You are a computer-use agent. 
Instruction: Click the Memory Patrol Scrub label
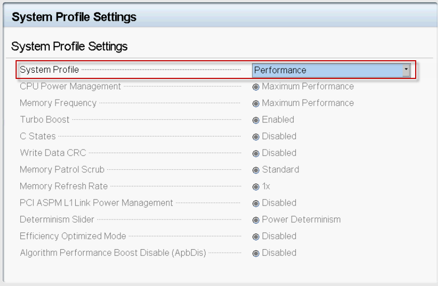point(62,170)
